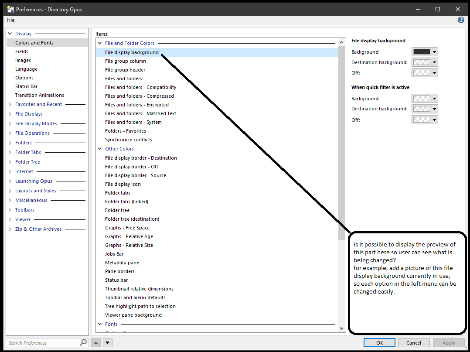Expand the File Operations category
This screenshot has width=470, height=352.
coord(10,133)
